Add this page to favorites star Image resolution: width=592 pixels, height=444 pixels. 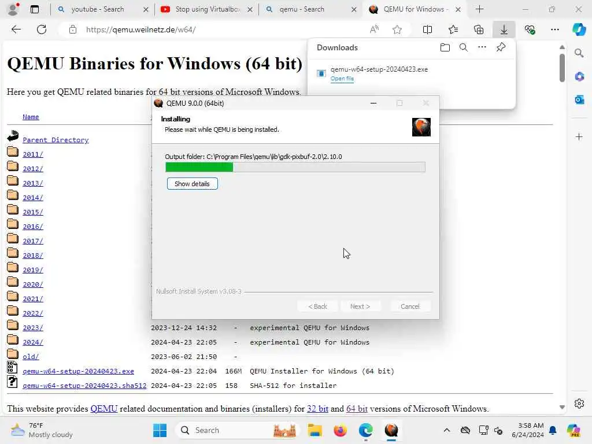coord(397,29)
